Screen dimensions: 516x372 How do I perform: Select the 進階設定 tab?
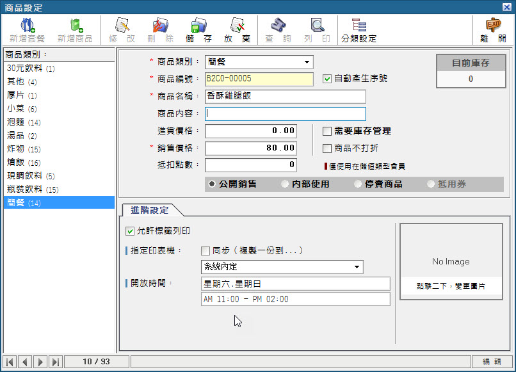tap(149, 209)
